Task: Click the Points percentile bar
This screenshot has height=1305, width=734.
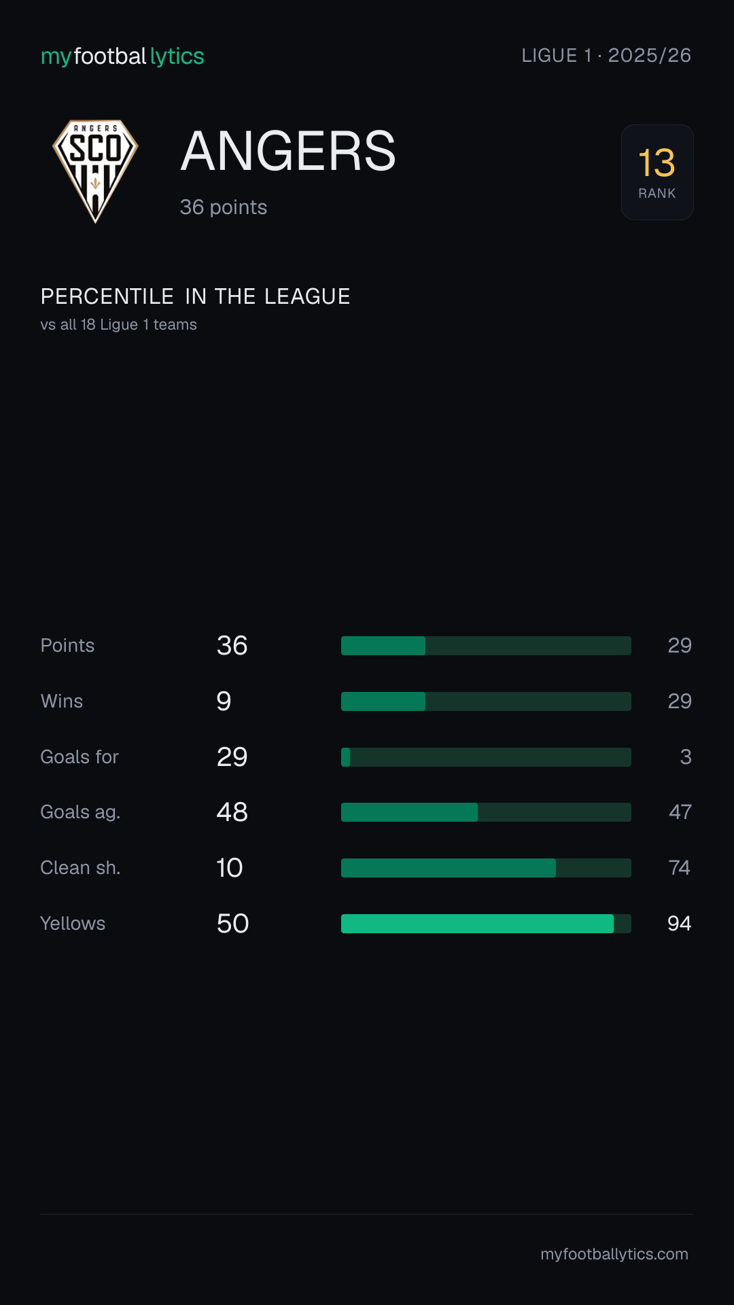Action: pyautogui.click(x=486, y=646)
